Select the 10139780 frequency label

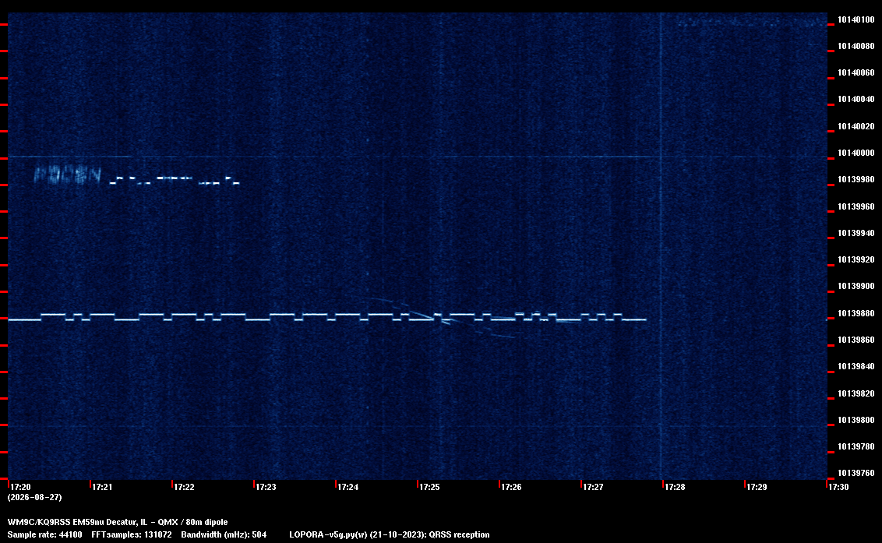(856, 446)
